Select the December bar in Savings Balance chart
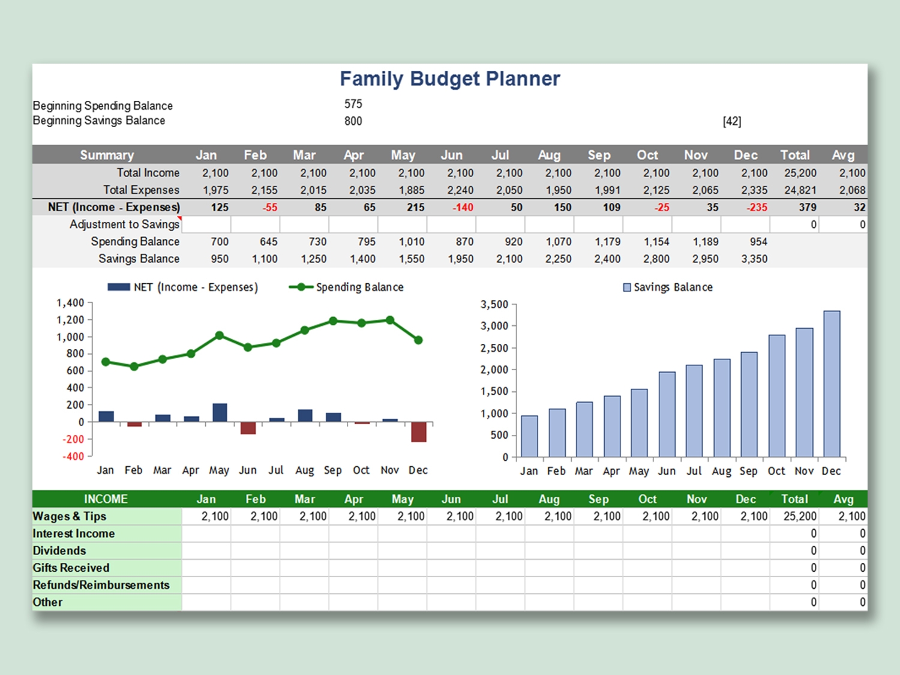The image size is (900, 675). pos(832,384)
